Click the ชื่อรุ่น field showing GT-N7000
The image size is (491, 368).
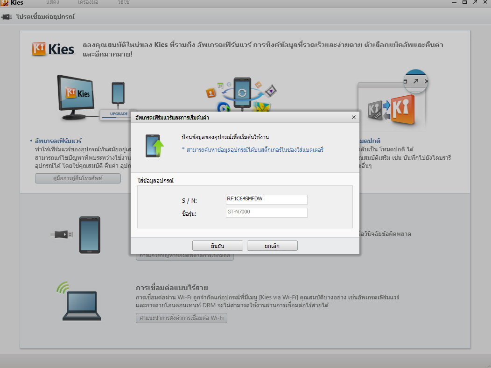267,212
